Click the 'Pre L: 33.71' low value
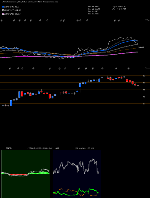Image resolution: width=150 pixels, height=198 pixels. point(94,11)
